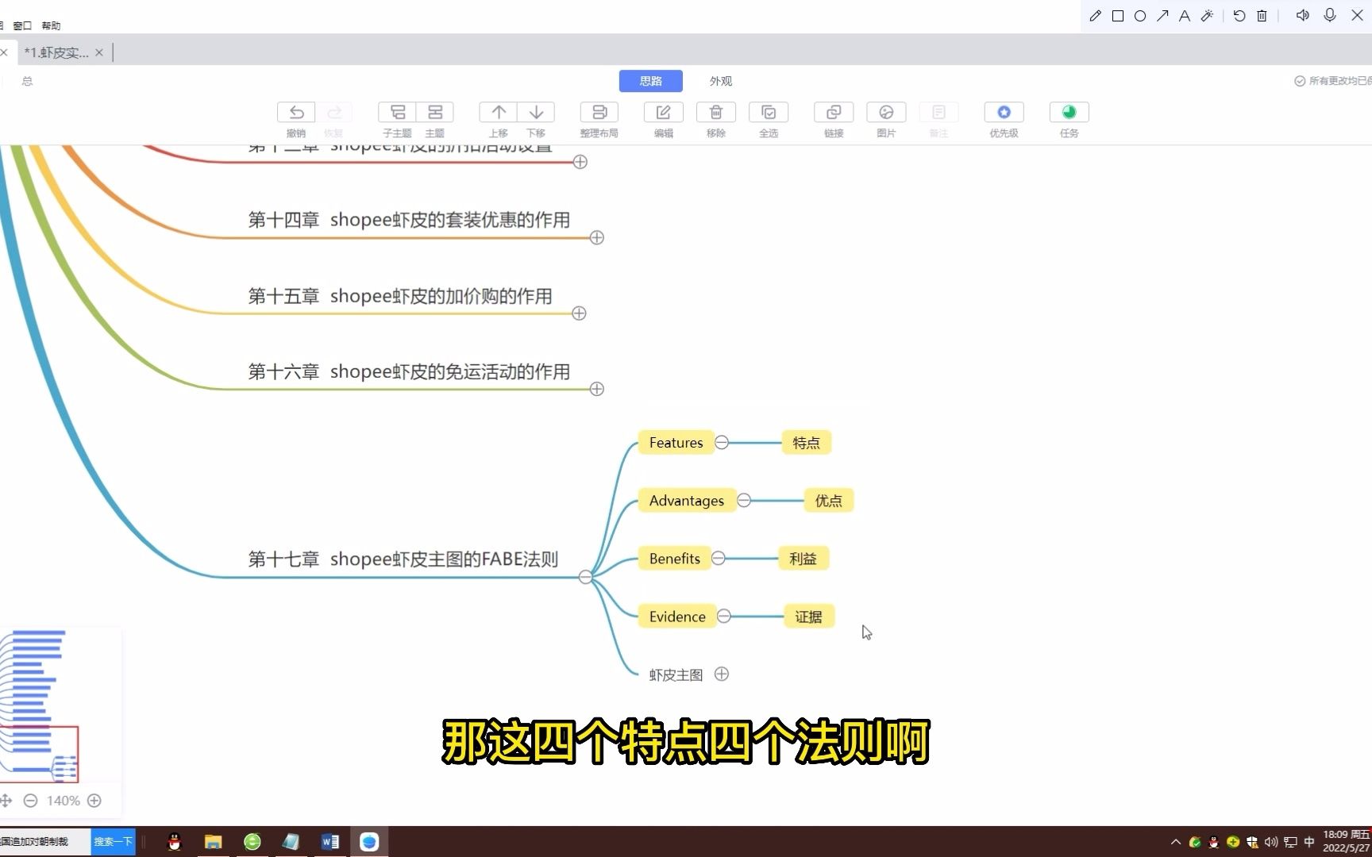Screen dimensions: 1372x857
Task: Select the pencil annotation tool
Action: (1096, 16)
